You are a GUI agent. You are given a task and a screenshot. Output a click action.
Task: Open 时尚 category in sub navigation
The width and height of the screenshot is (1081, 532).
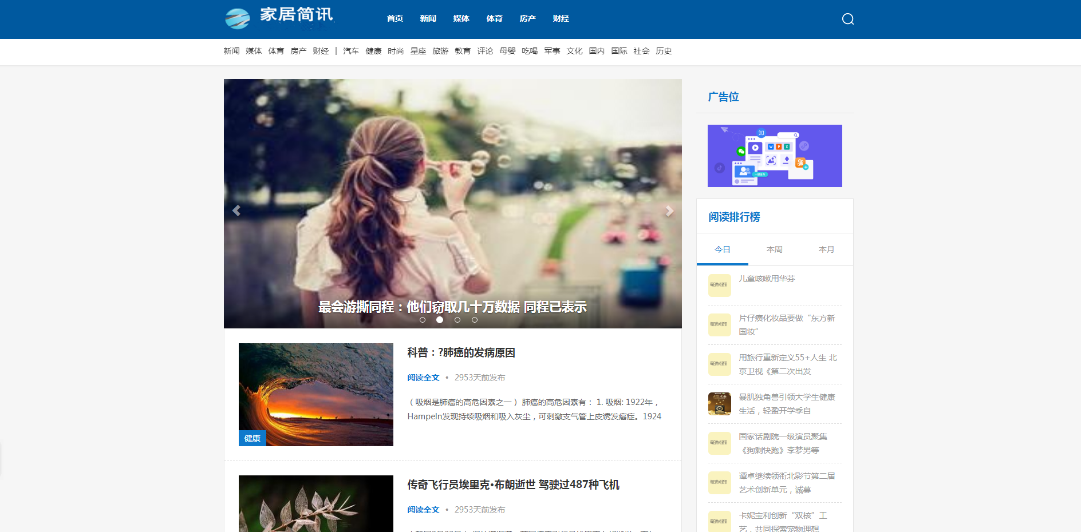396,51
